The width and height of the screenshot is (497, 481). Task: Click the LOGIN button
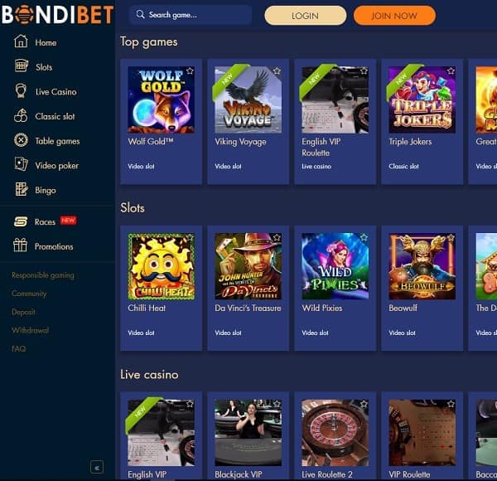(305, 15)
